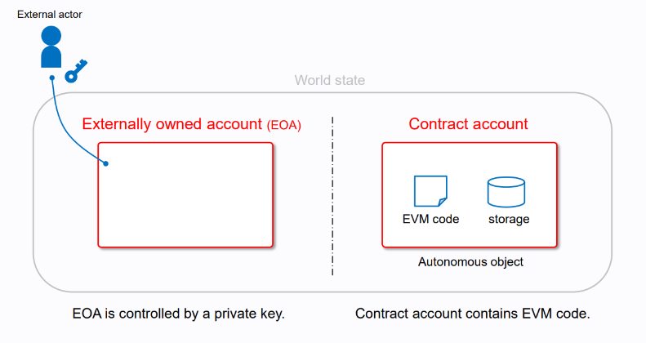This screenshot has height=343, width=646.
Task: Select the "Externally owned account" heading
Action: click(172, 125)
